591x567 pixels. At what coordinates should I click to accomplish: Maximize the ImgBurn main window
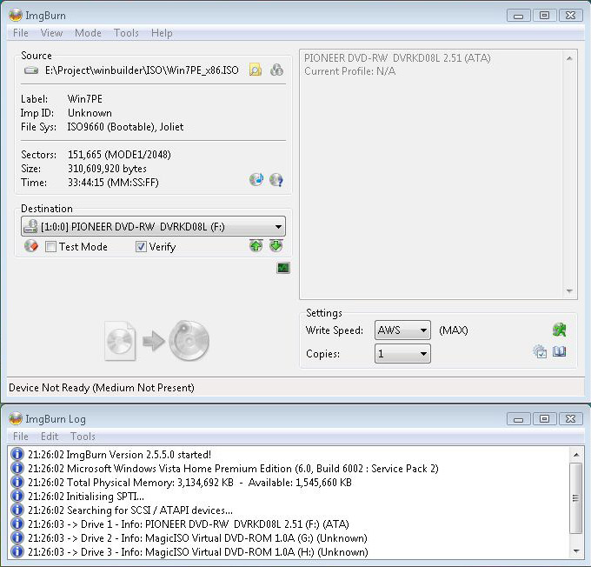point(544,15)
